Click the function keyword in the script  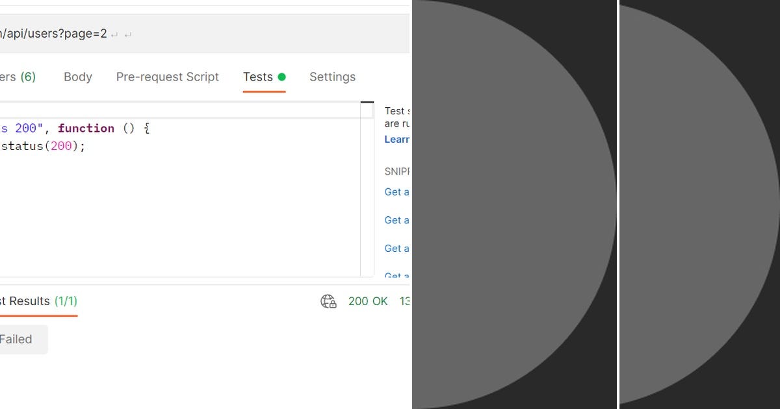pyautogui.click(x=85, y=128)
